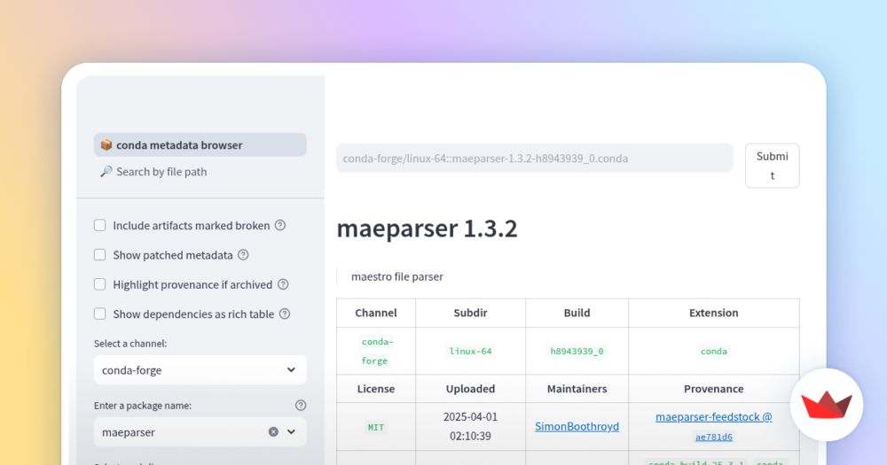The width and height of the screenshot is (887, 465).
Task: Click the linux-64 subdir value
Action: coord(471,351)
